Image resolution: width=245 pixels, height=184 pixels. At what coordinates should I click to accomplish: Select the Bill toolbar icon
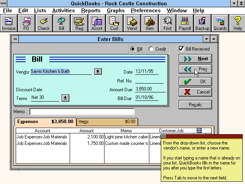(61, 23)
